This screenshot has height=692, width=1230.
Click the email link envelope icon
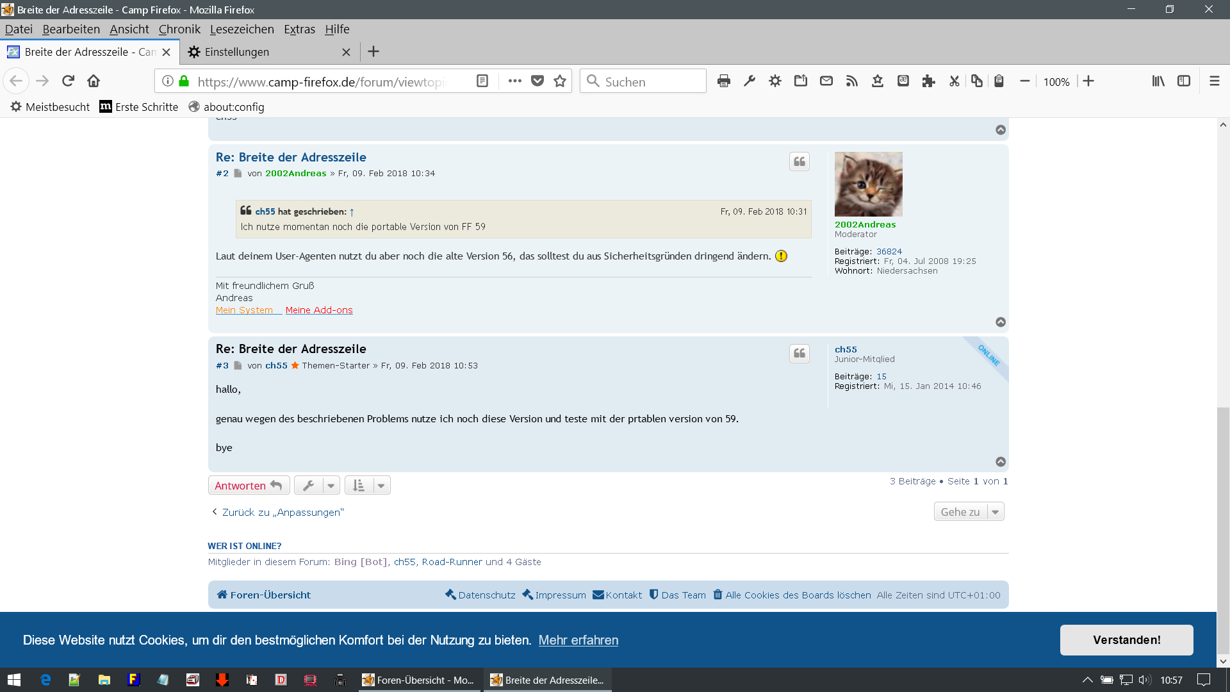826,81
